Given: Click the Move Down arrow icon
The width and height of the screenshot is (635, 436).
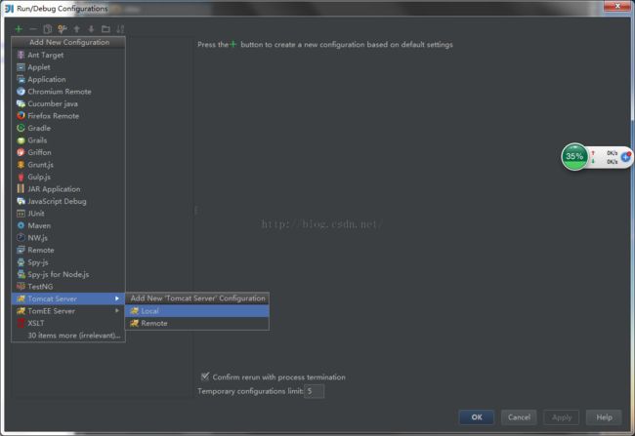Looking at the screenshot, I should [91, 29].
